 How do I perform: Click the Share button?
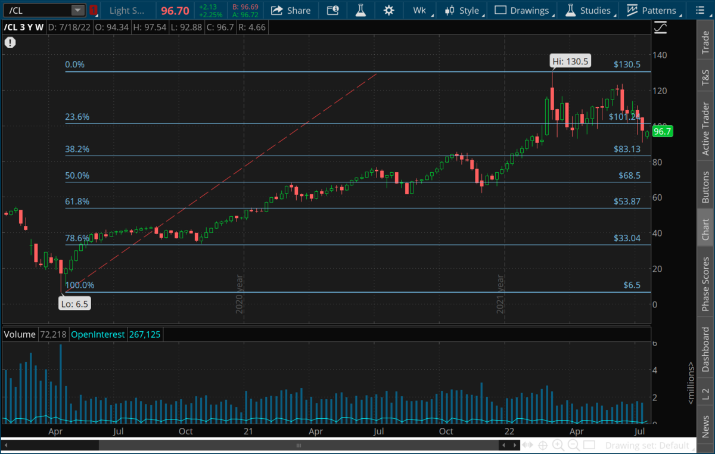(291, 10)
